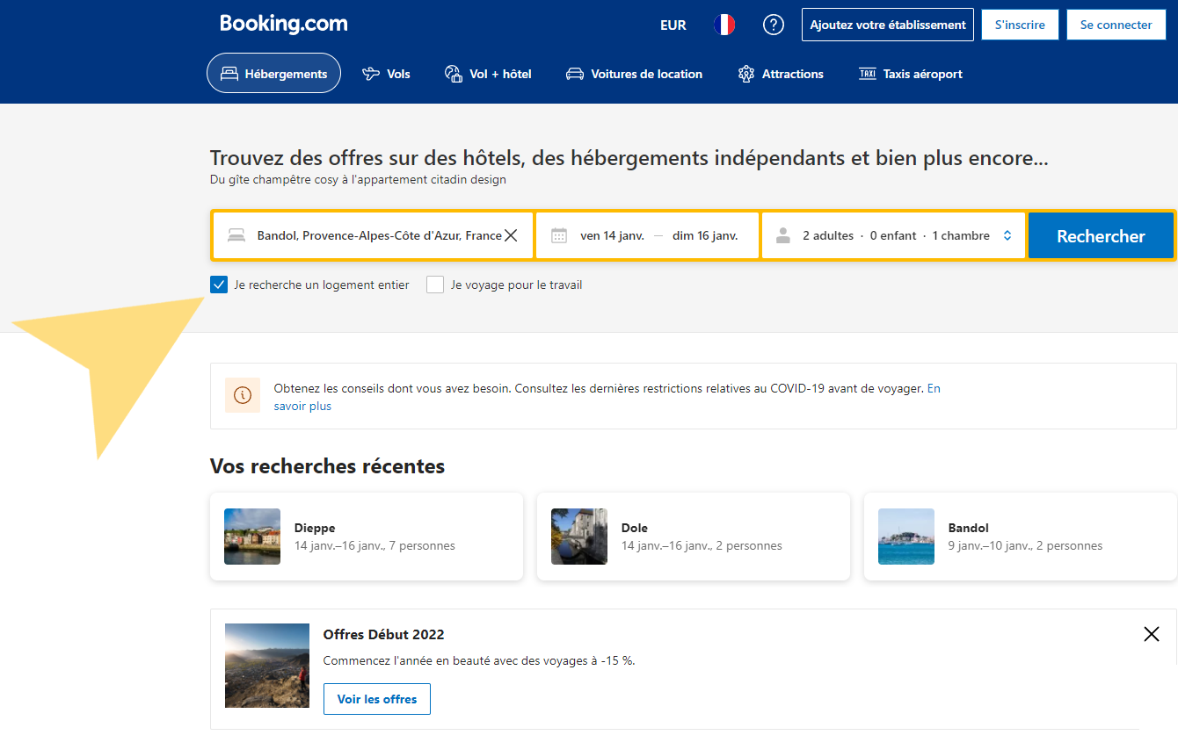The height and width of the screenshot is (735, 1178).
Task: Click the 2 adultes guest text
Action: click(828, 235)
